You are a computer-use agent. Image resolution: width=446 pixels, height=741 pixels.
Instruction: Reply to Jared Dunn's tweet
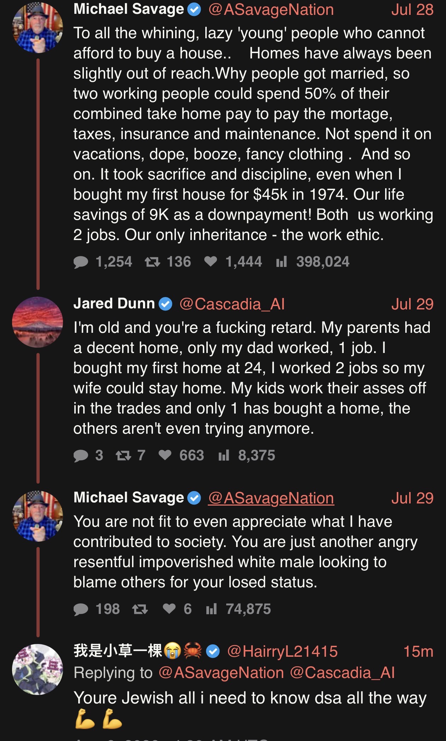[x=81, y=456]
